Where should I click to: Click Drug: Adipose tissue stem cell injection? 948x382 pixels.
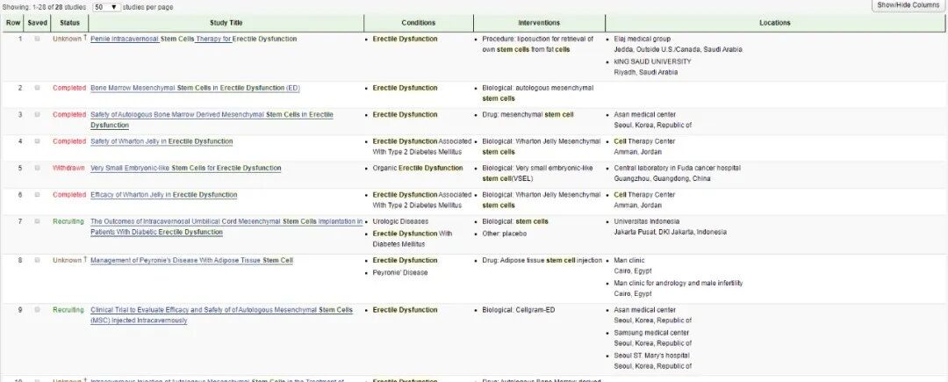(x=542, y=261)
